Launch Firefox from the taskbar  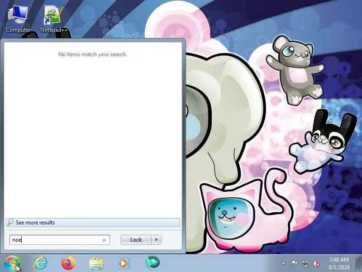coord(68,263)
